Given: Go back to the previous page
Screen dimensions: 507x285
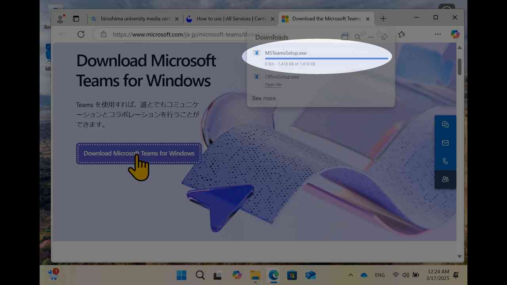Looking at the screenshot, I should (63, 34).
